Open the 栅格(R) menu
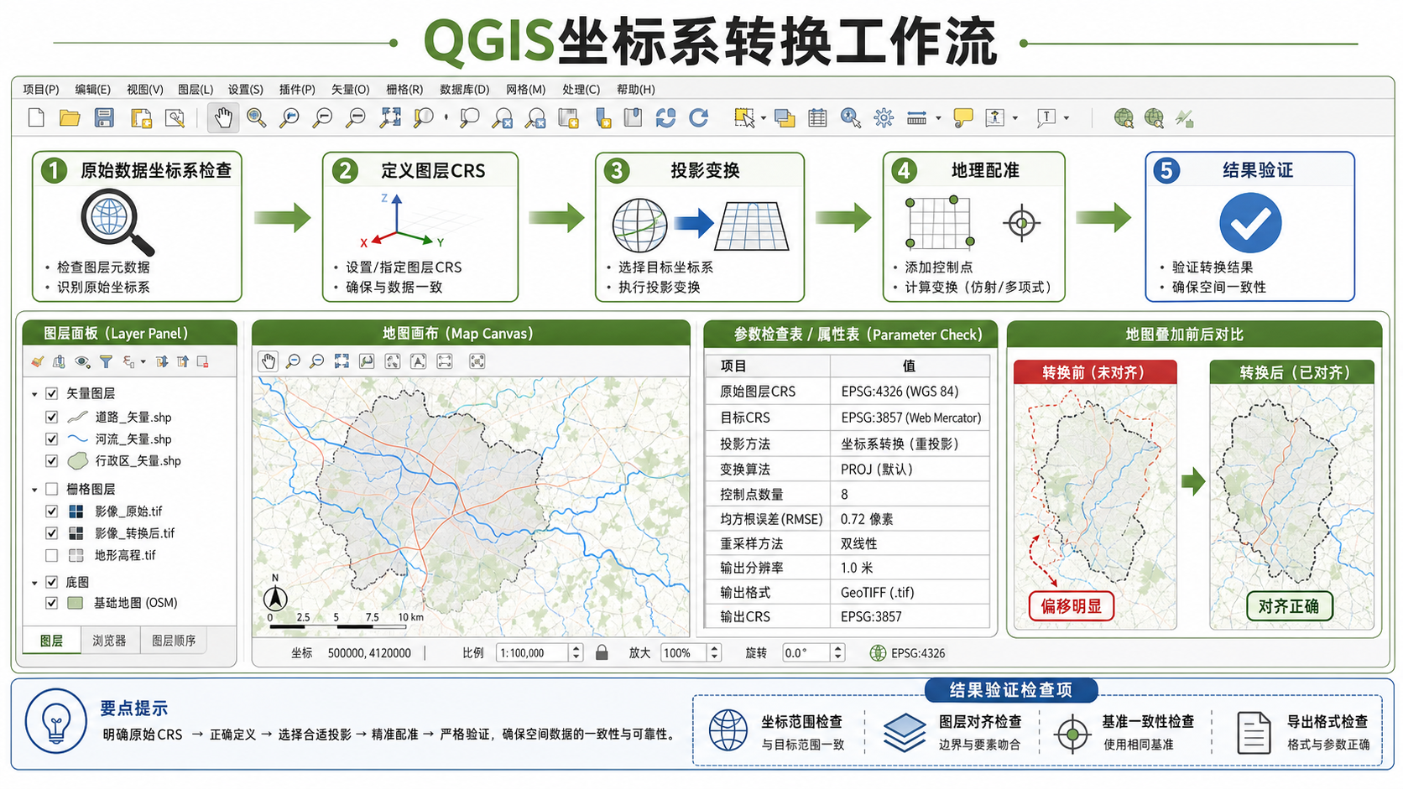The image size is (1403, 789). [404, 89]
